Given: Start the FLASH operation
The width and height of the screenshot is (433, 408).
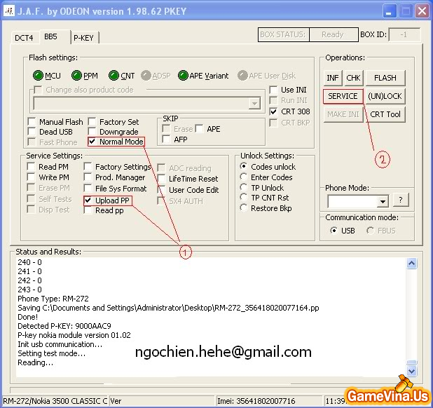Looking at the screenshot, I should (x=385, y=78).
